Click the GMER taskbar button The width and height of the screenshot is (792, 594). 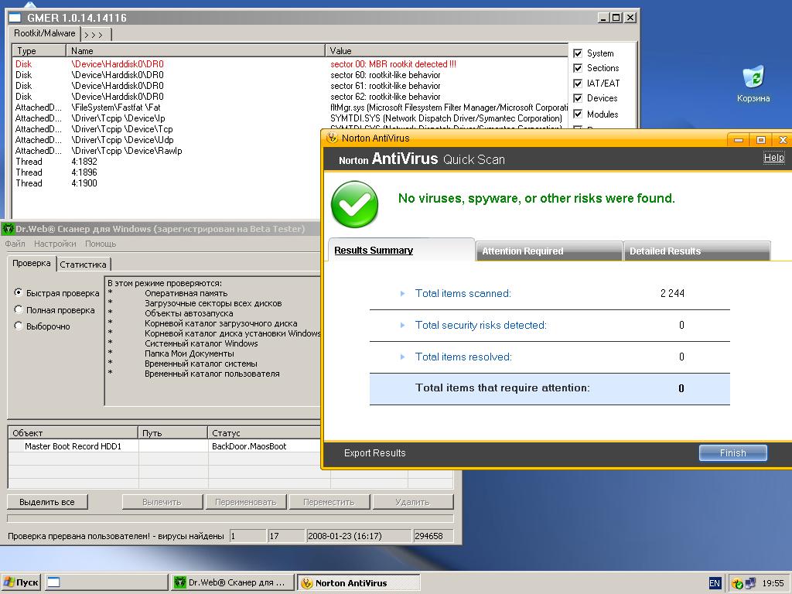(x=106, y=582)
